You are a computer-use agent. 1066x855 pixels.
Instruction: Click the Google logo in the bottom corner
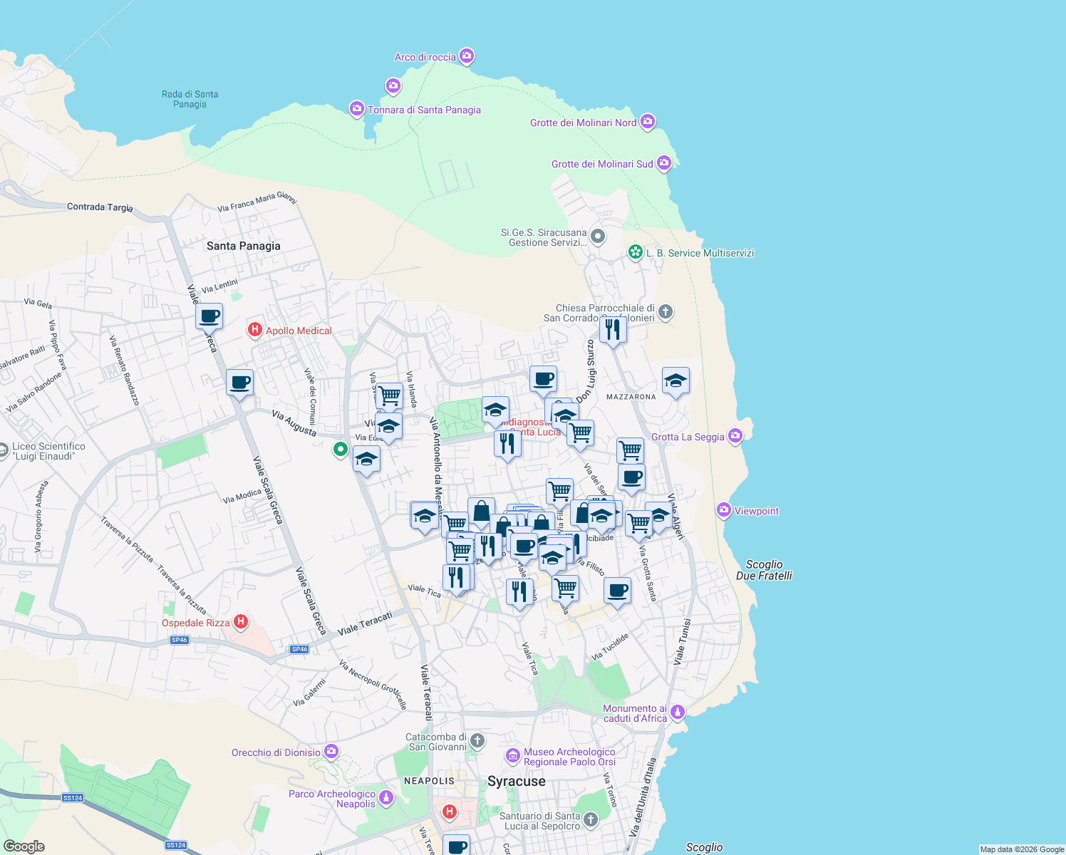click(26, 844)
